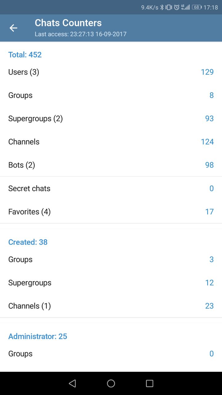This screenshot has width=222, height=395.
Task: Tap the Created: 38 section header
Action: tap(28, 242)
